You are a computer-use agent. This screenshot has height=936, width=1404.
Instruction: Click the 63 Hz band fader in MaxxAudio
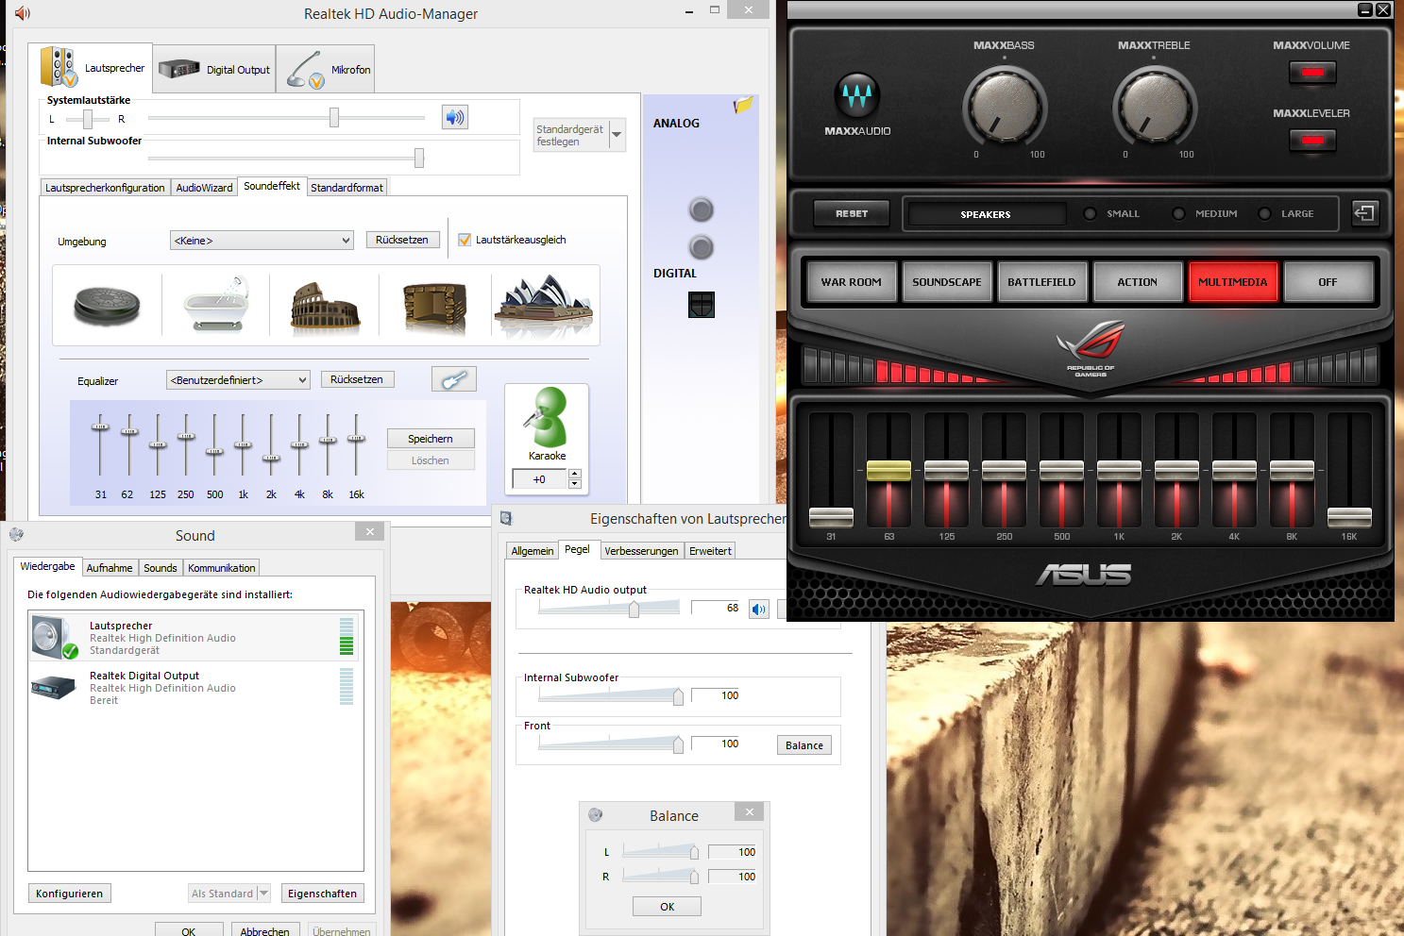[x=888, y=470]
